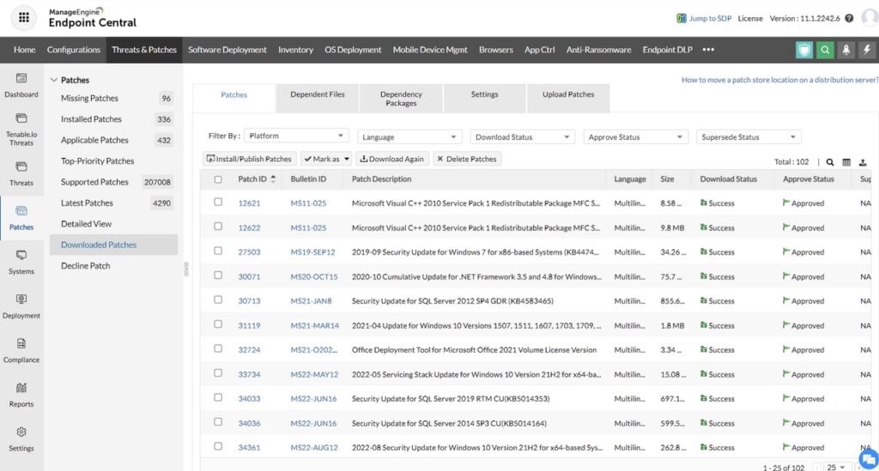
Task: Open the Upload Patches tab
Action: click(x=568, y=99)
